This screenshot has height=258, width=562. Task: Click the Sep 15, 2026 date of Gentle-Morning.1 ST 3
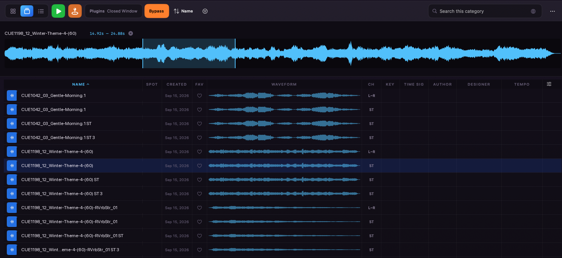[177, 138]
